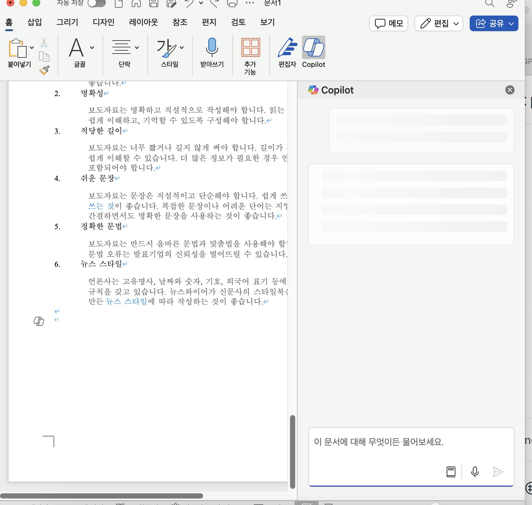Follow the 뉴스 스타일 hyperlink in text
Image resolution: width=532 pixels, height=505 pixels.
click(x=127, y=302)
